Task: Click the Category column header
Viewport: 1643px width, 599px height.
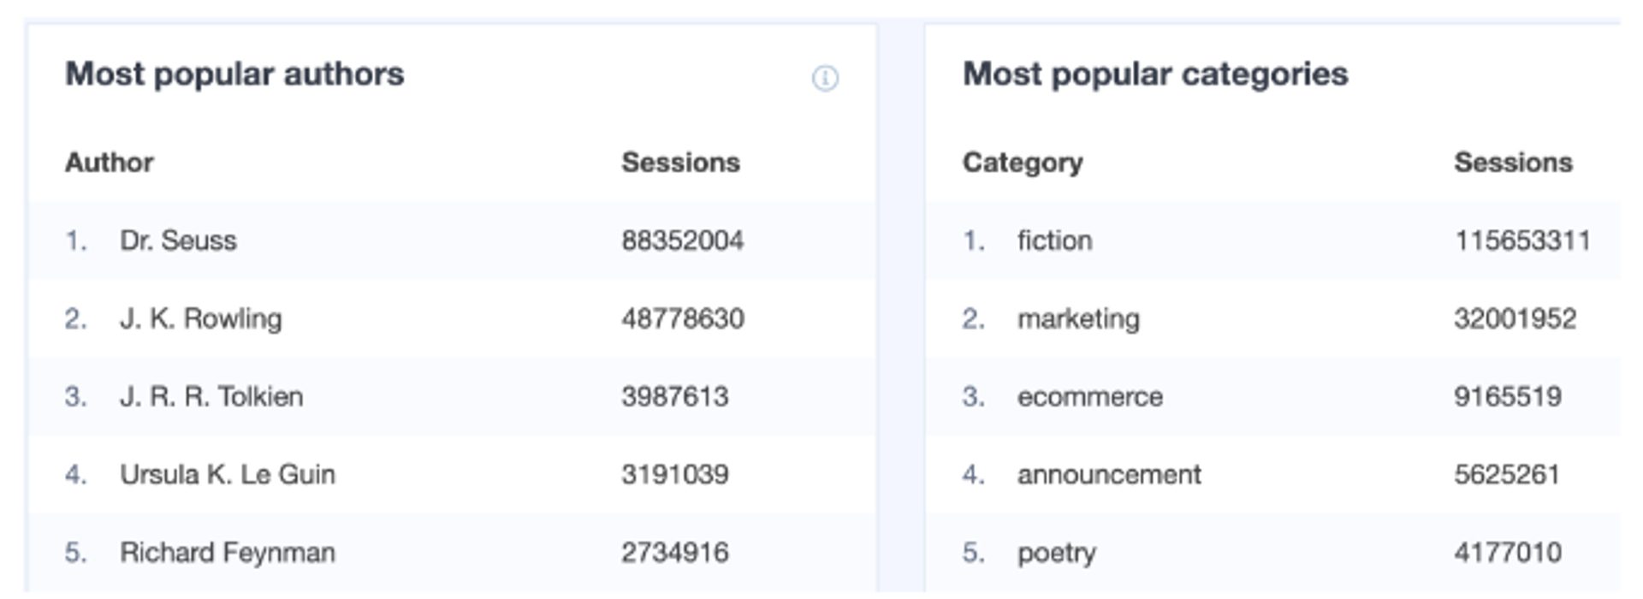Action: [x=1023, y=163]
